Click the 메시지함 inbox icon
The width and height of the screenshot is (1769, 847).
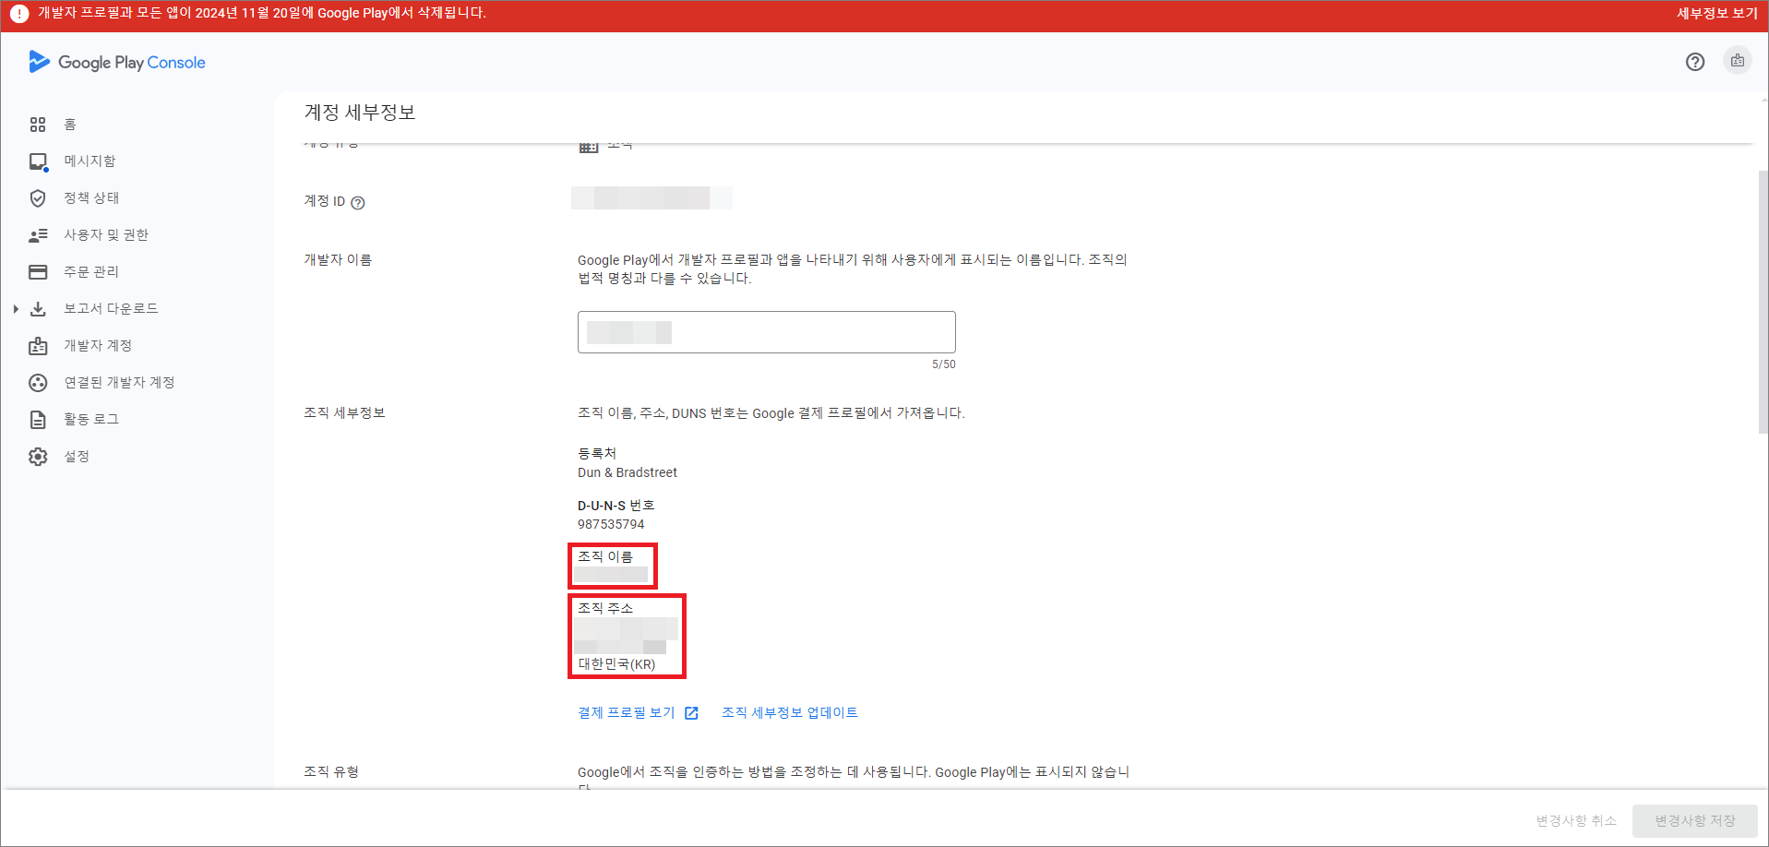[x=38, y=161]
